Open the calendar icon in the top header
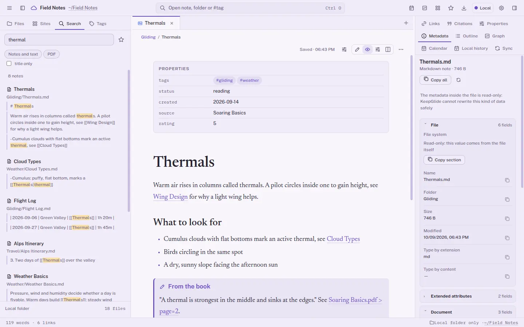 click(x=412, y=8)
